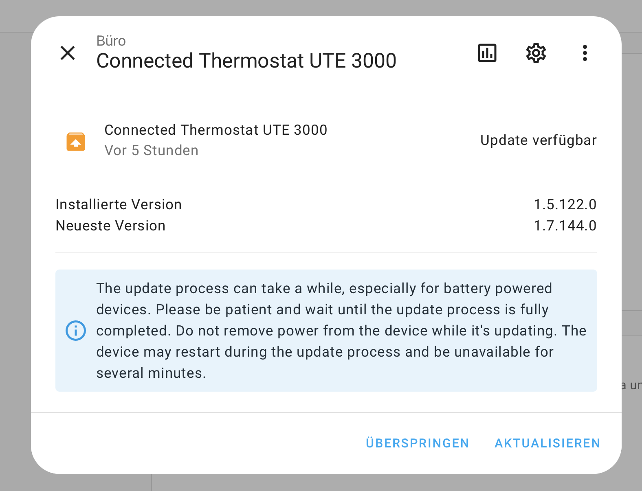Screen dimensions: 642x491
Task: Click the orange update package icon
Action: [76, 141]
